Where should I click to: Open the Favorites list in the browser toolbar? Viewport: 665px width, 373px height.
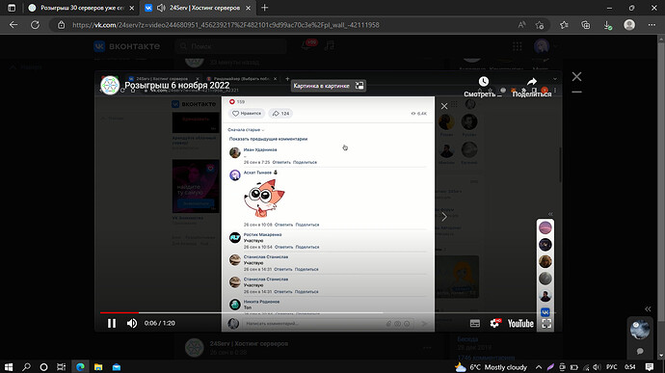click(564, 25)
